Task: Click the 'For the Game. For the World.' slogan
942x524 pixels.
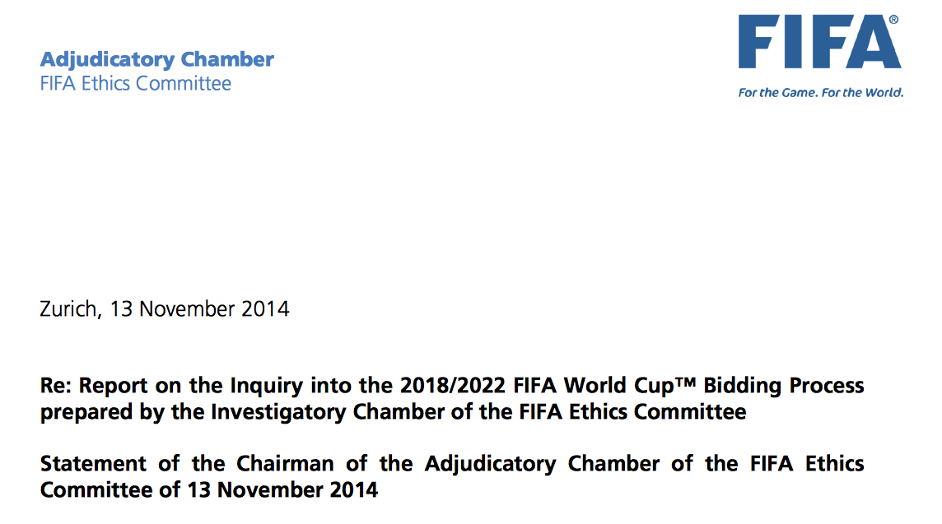Action: pos(821,92)
